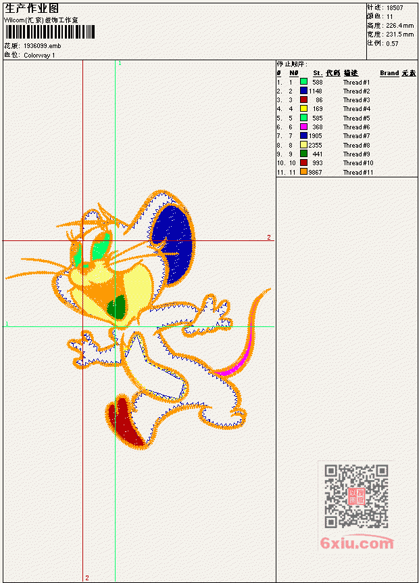Click the 'St.' column header
Image resolution: width=419 pixels, height=583 pixels.
tap(318, 73)
